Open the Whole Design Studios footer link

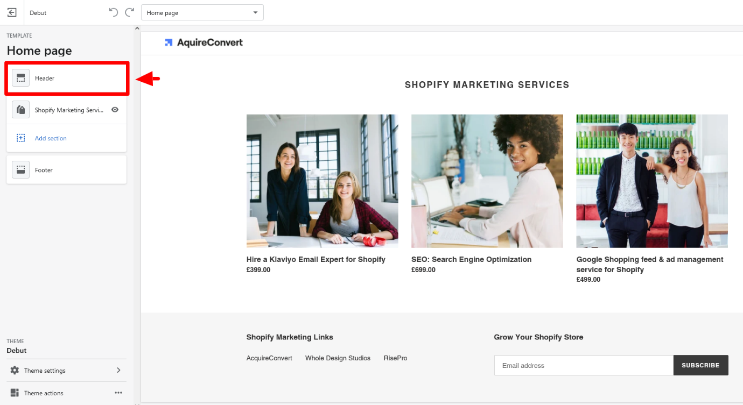click(x=338, y=358)
